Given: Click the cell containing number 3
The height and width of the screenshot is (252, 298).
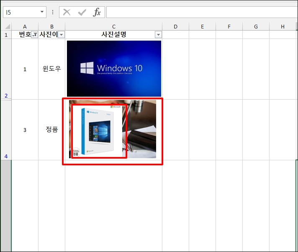Looking at the screenshot, I should pyautogui.click(x=25, y=130).
